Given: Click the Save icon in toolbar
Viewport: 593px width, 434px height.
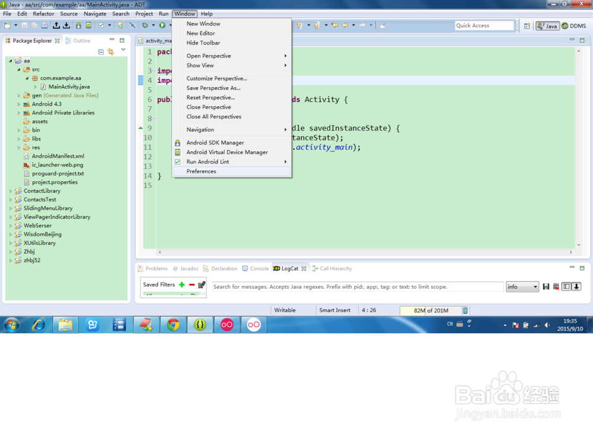Looking at the screenshot, I should [24, 25].
